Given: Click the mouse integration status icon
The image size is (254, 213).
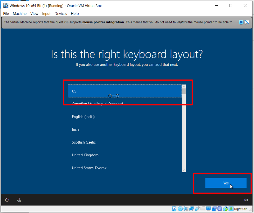Looking at the screenshot, I should coord(225,209).
